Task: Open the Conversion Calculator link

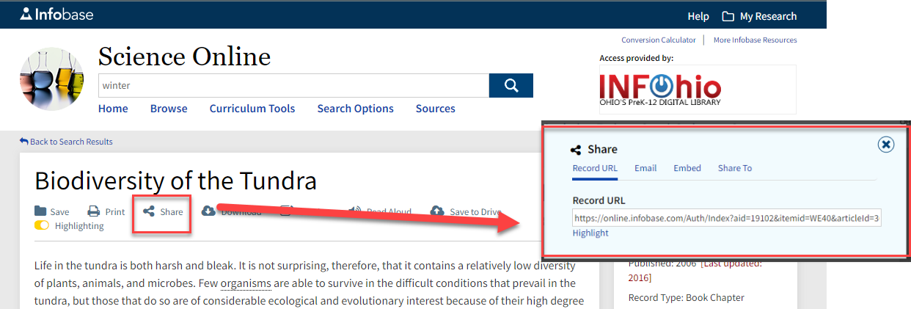Action: coord(659,40)
